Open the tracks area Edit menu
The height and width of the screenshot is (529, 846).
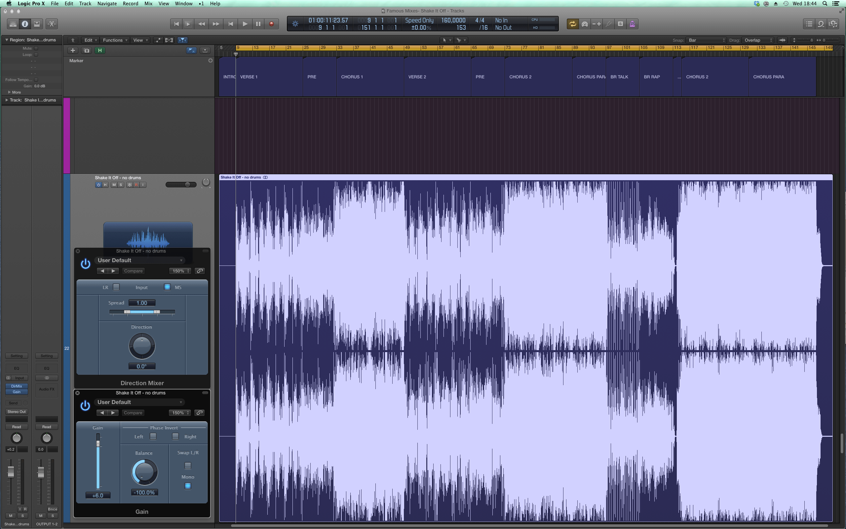pyautogui.click(x=90, y=40)
